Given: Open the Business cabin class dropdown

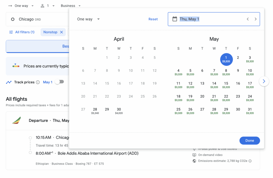Looking at the screenshot, I should pos(70,5).
